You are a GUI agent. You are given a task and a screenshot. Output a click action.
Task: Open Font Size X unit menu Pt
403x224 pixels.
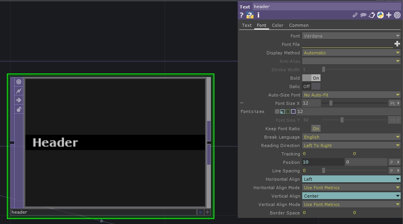[394, 103]
